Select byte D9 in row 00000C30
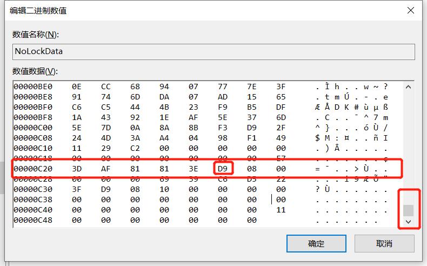Image resolution: width=427 pixels, height=266 pixels. click(106, 189)
